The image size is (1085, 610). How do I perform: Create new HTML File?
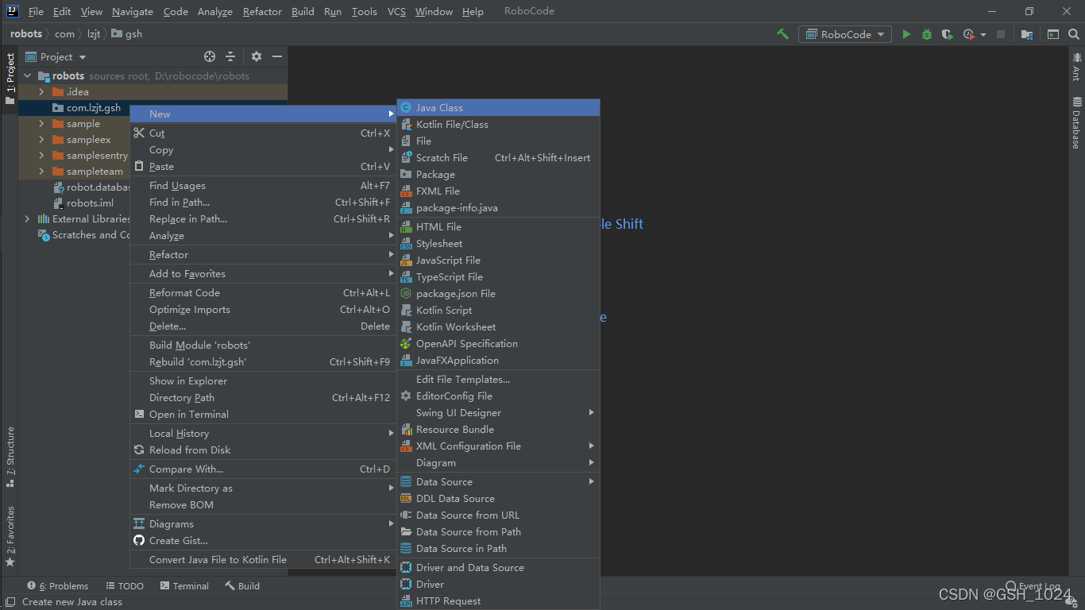tap(498, 227)
